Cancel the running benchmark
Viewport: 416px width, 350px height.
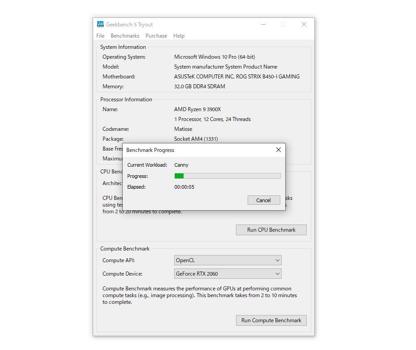point(264,200)
